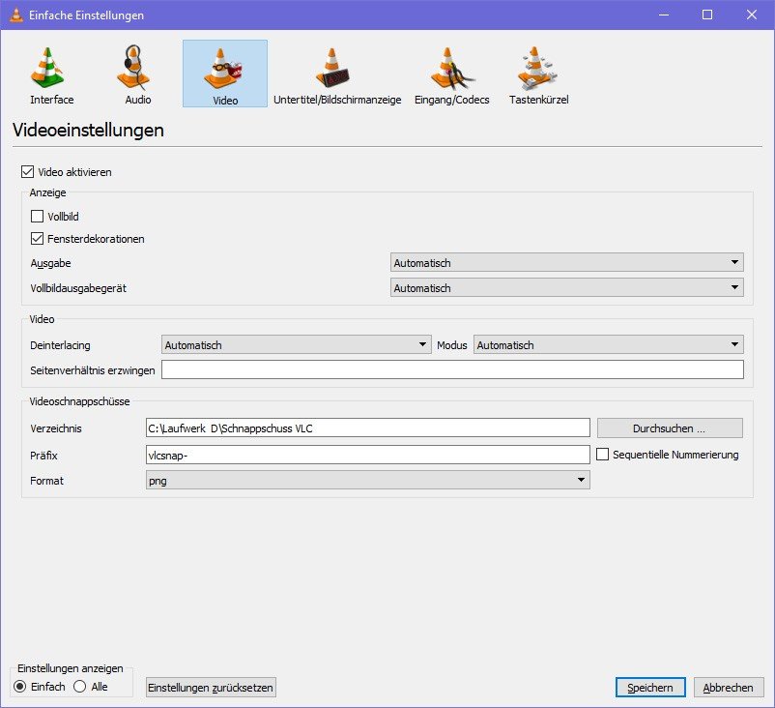Click Einstellungen zurücksetzen button

tap(211, 688)
